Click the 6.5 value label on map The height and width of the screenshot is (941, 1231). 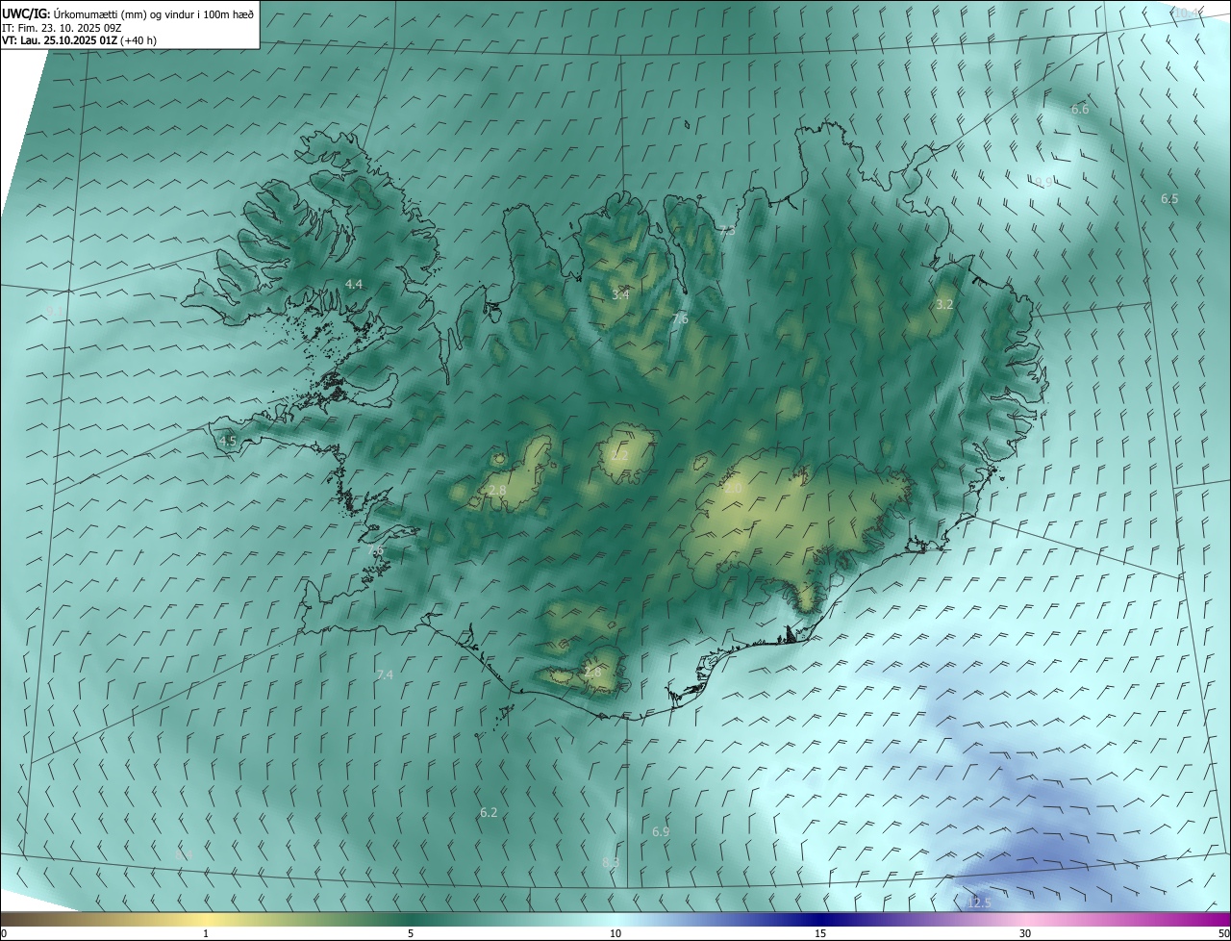1169,199
